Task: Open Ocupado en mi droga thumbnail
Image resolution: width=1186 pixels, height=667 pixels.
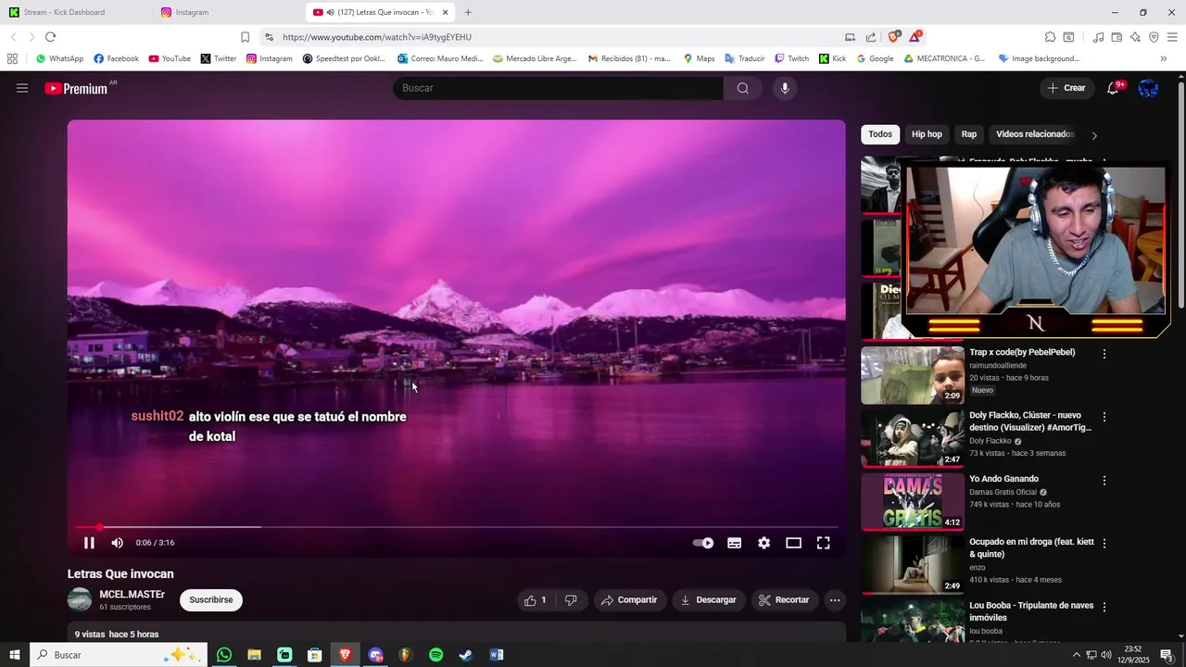Action: click(913, 565)
